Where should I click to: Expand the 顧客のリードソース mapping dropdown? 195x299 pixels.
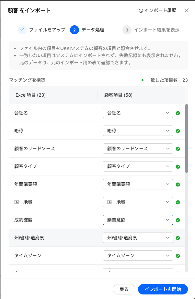[x=138, y=149]
